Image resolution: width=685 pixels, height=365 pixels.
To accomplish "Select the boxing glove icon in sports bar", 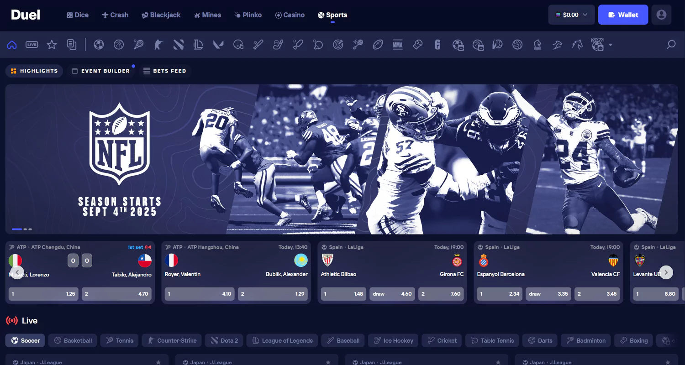I will click(x=417, y=44).
